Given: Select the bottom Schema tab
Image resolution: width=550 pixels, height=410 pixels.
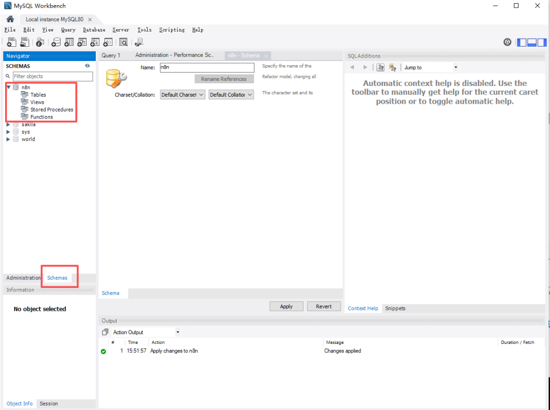Looking at the screenshot, I should (111, 293).
